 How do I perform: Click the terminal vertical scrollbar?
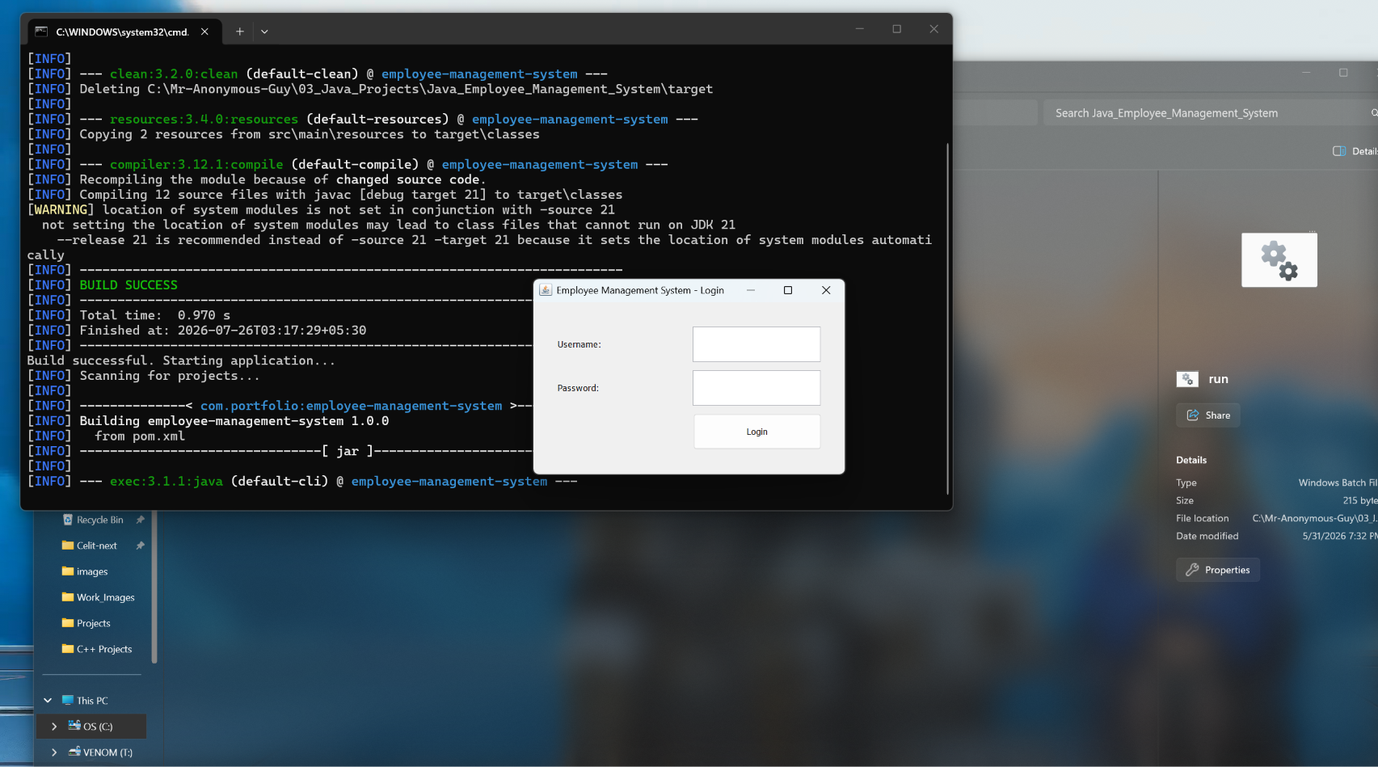pyautogui.click(x=947, y=318)
